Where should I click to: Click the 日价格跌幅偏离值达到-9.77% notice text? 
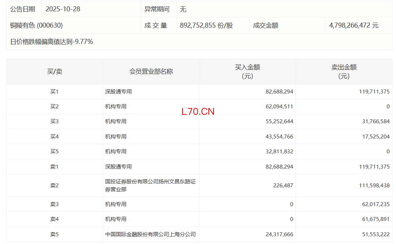coord(51,42)
